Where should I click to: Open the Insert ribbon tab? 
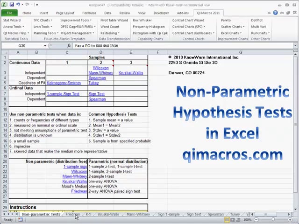point(43,13)
